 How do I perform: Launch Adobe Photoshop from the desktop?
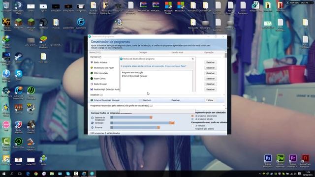click(268, 161)
